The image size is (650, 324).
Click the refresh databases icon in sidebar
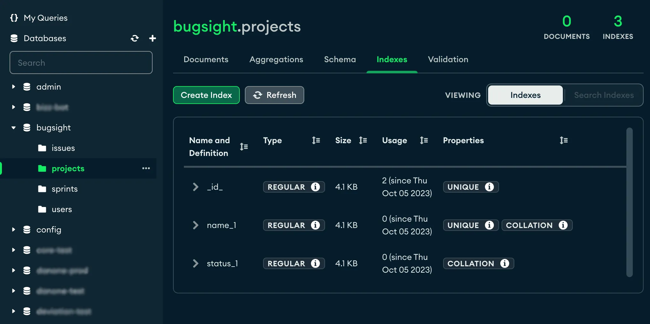point(135,38)
